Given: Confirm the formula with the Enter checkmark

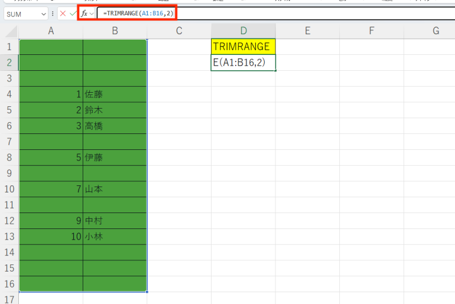Looking at the screenshot, I should tap(73, 13).
